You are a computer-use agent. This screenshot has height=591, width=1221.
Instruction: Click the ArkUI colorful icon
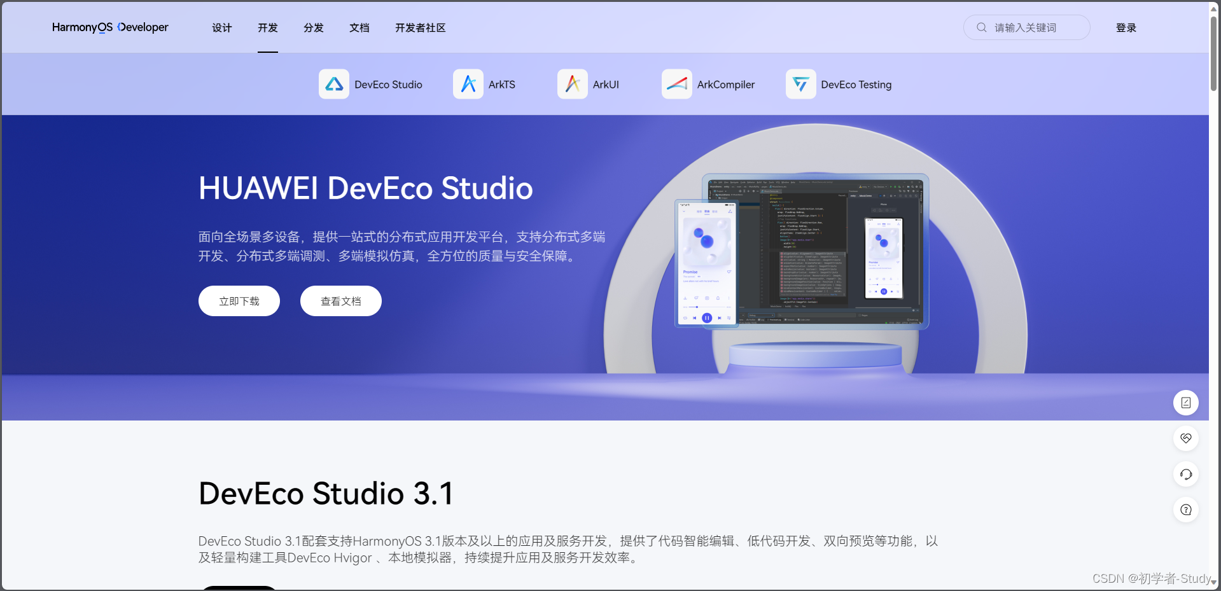click(x=573, y=84)
